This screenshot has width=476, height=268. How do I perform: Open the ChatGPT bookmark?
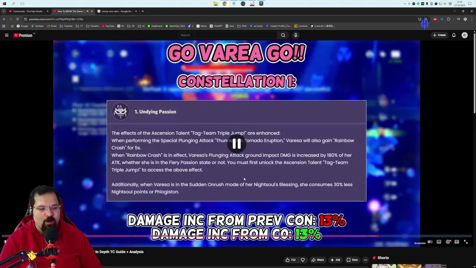tap(216, 26)
